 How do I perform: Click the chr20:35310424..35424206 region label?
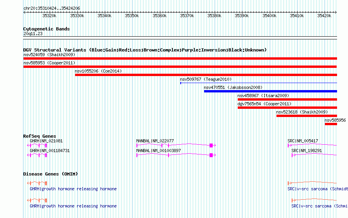[x=52, y=8]
